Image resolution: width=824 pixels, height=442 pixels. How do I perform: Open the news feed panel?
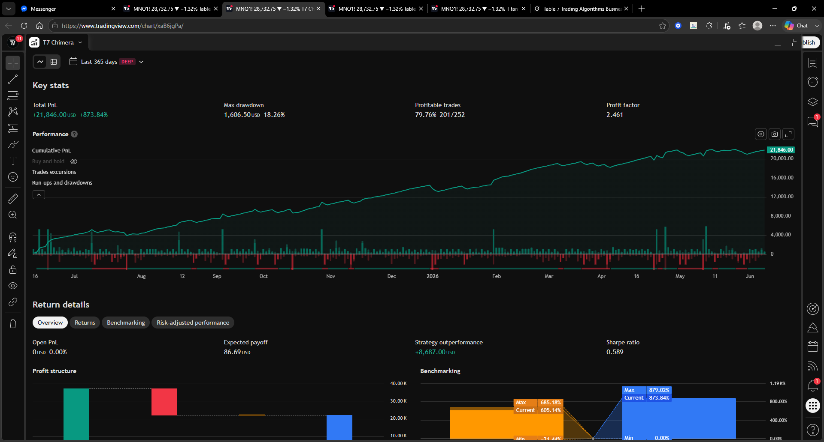click(813, 366)
